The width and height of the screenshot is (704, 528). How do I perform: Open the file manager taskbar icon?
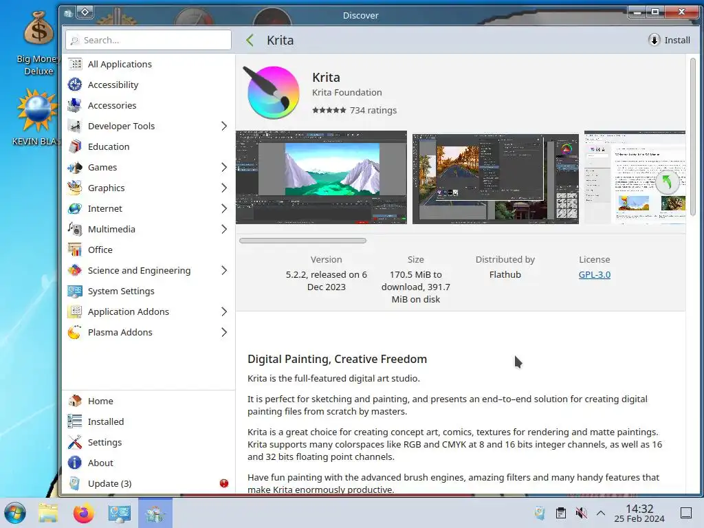click(x=48, y=513)
